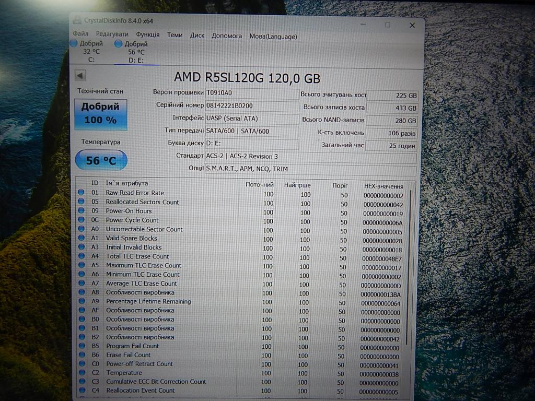Select the C: drive tab at 32 °C
The image size is (535, 401).
91,52
